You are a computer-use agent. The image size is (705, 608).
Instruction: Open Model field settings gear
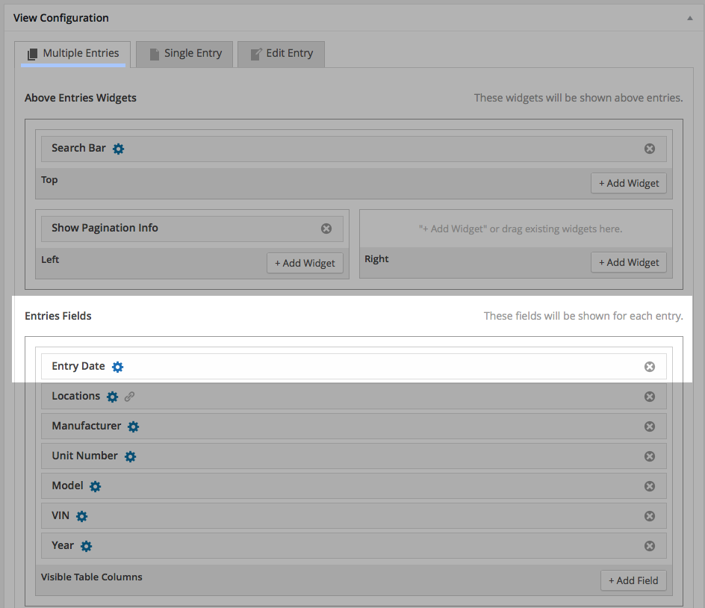tap(95, 486)
